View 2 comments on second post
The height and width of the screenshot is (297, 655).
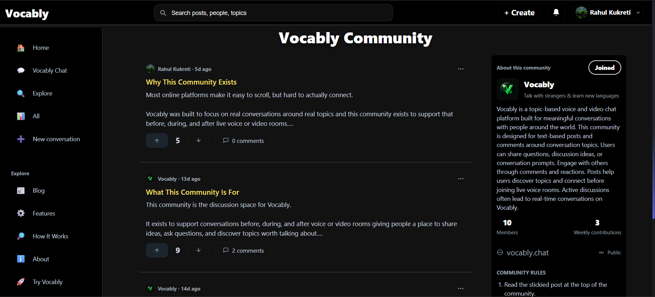pos(243,250)
